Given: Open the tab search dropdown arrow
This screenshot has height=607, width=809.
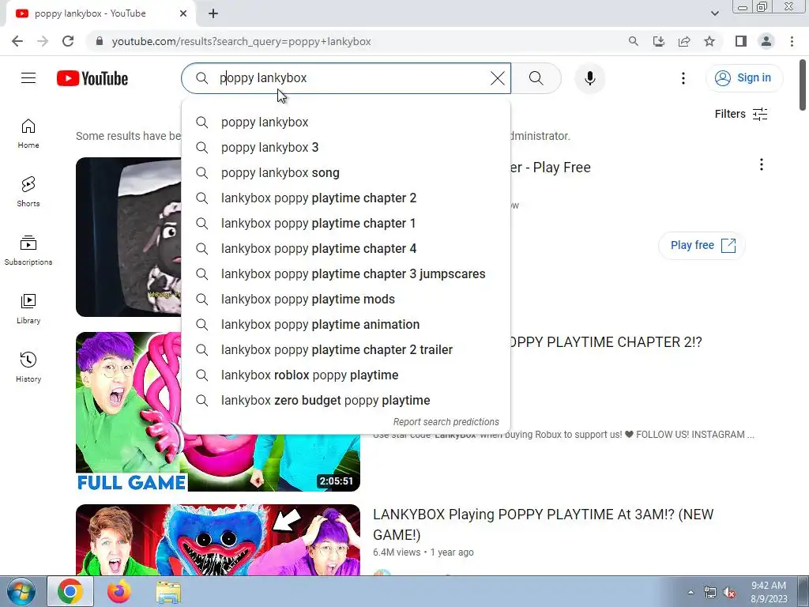Looking at the screenshot, I should pos(714,13).
